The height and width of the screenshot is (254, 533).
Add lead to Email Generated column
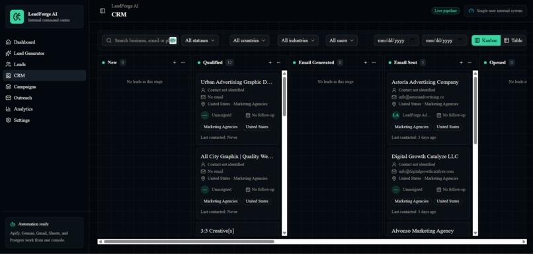366,63
